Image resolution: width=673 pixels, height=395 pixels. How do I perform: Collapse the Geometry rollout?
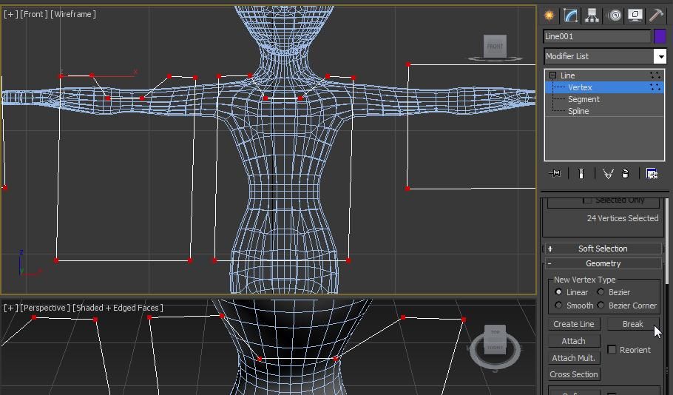[603, 263]
